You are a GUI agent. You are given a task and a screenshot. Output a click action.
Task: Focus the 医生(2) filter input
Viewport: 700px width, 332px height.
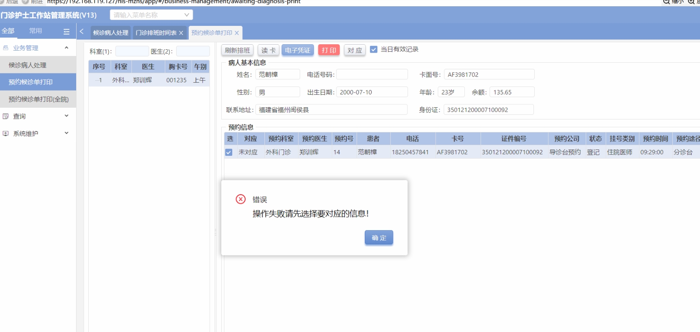(x=193, y=51)
